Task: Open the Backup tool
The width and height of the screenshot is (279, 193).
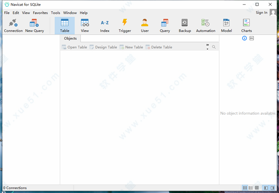Action: (x=185, y=25)
